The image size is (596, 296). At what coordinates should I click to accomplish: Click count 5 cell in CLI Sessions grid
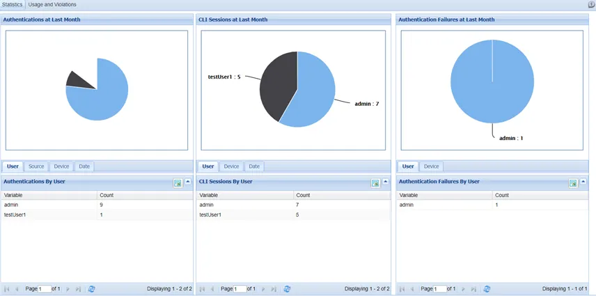pyautogui.click(x=342, y=215)
